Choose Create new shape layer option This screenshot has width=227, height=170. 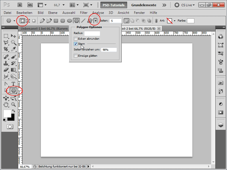pos(127,21)
